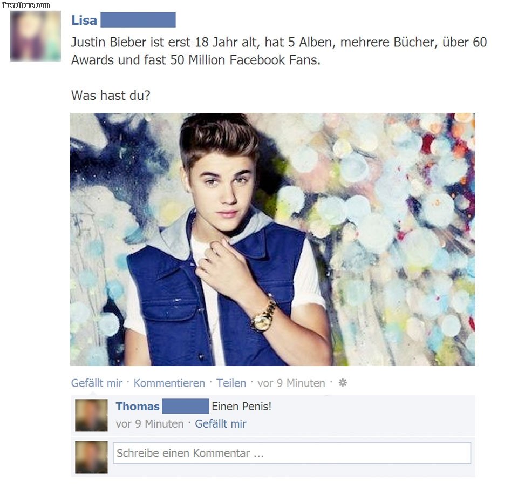518x487 pixels.
Task: Like Thomas's comment with 'Gefällt mir'
Action: 220,424
